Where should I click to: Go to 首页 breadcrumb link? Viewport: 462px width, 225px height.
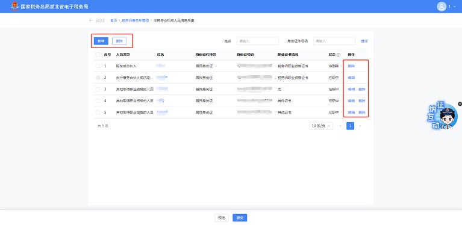[113, 20]
